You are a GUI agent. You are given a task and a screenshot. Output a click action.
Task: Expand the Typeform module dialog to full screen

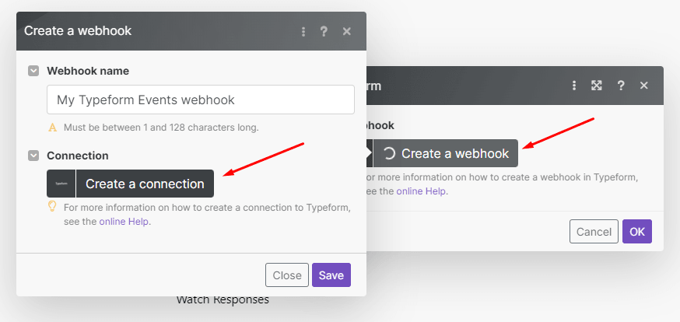click(597, 86)
